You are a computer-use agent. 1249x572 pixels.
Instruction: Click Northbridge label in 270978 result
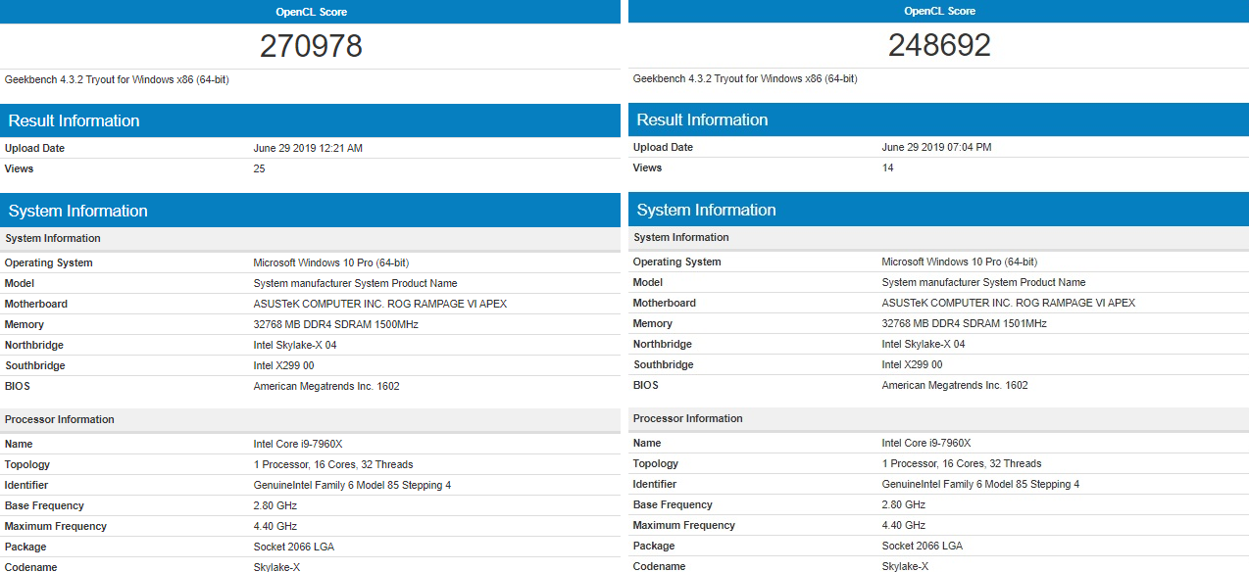[x=36, y=345]
